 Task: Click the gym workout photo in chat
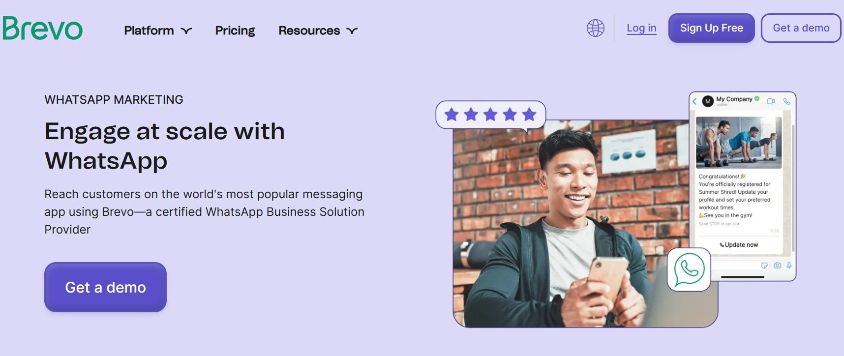738,143
